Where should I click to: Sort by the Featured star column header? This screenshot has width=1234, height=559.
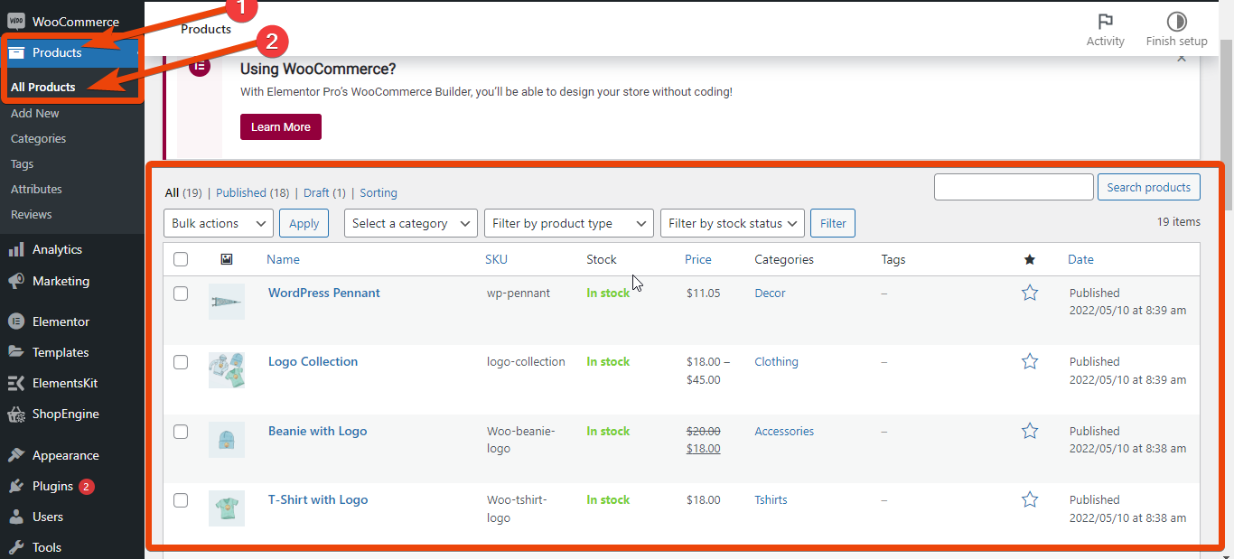1029,259
